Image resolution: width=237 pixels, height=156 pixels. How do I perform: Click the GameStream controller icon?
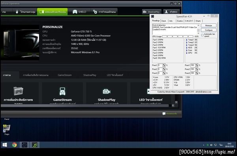[62, 91]
